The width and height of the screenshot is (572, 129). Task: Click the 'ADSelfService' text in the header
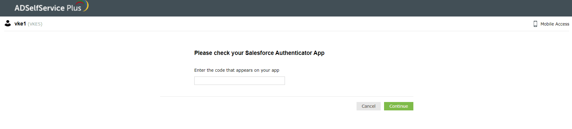(x=40, y=8)
